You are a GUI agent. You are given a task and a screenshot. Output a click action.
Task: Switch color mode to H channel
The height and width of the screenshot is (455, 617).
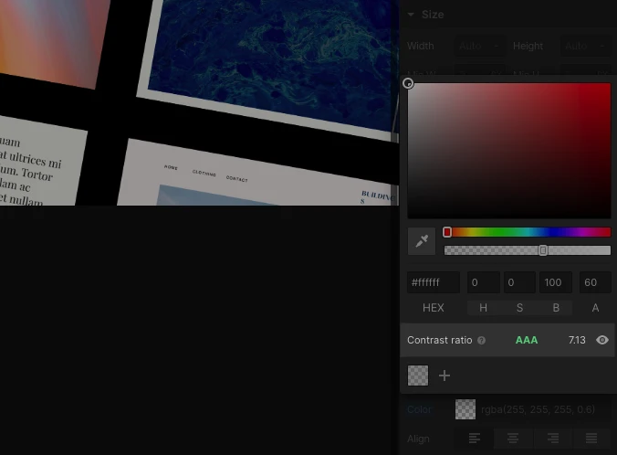[x=483, y=308]
